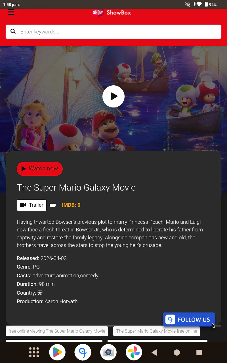Click the Watch now button
Viewport: 227px width, 363px height.
click(x=40, y=169)
